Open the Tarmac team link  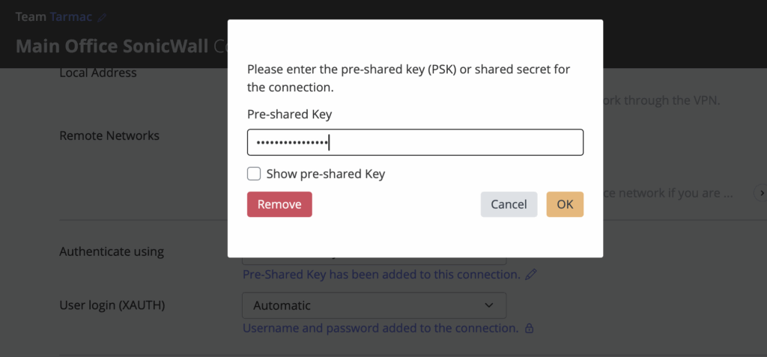[72, 16]
